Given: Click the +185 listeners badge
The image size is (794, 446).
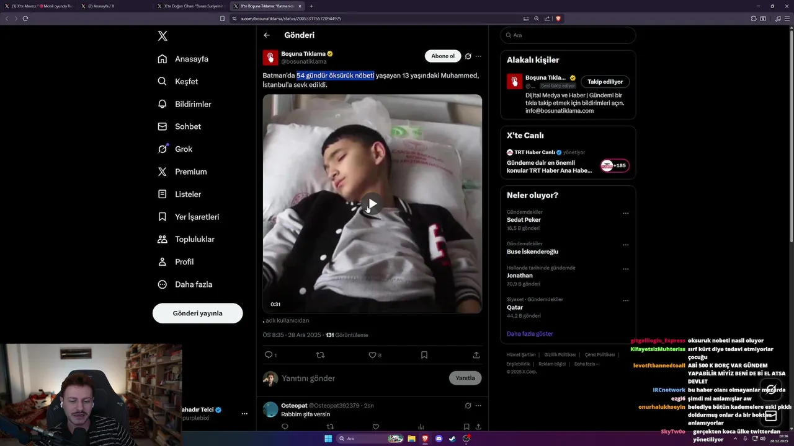Looking at the screenshot, I should click(x=615, y=165).
